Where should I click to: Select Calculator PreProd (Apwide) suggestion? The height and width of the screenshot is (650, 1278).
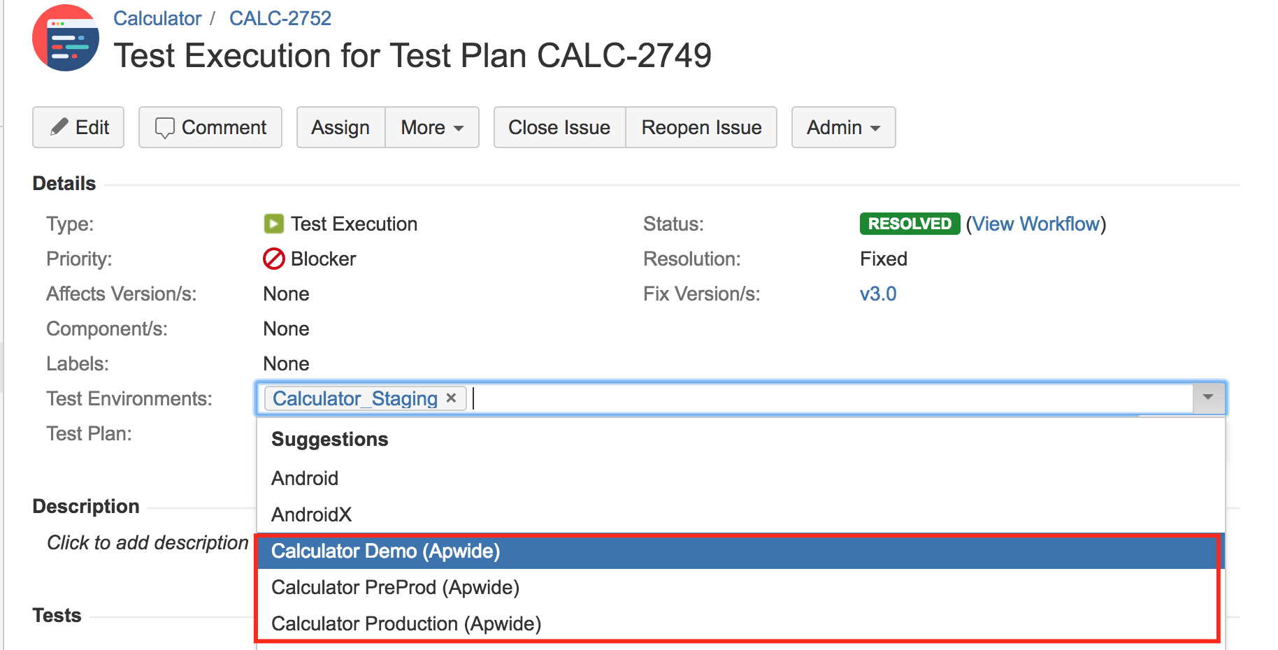pos(741,587)
